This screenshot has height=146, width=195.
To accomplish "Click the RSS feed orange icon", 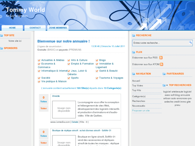I will (x=161, y=58).
